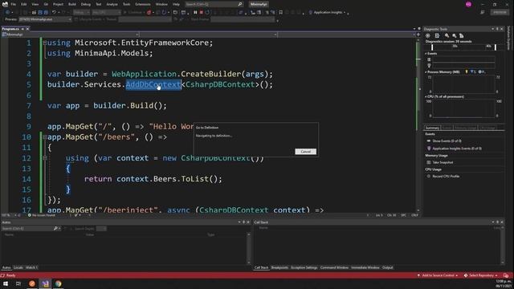The width and height of the screenshot is (514, 289).
Task: Open the Add to Source Control dropdown
Action: pos(438,275)
